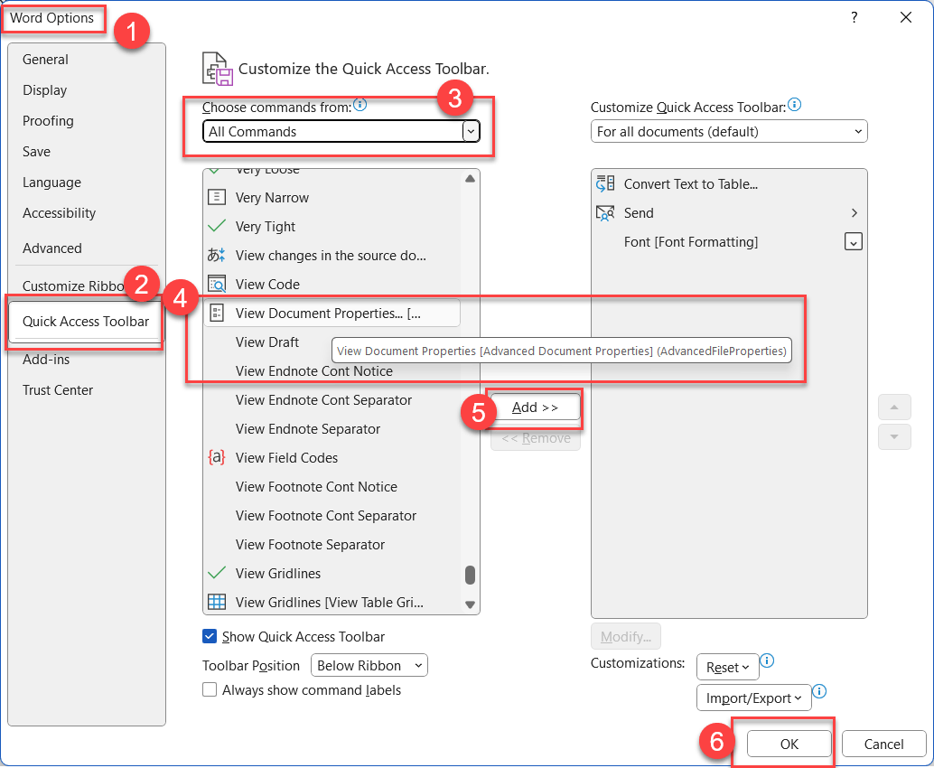This screenshot has width=934, height=768.
Task: Close the Word Options dialog
Action: point(906,17)
